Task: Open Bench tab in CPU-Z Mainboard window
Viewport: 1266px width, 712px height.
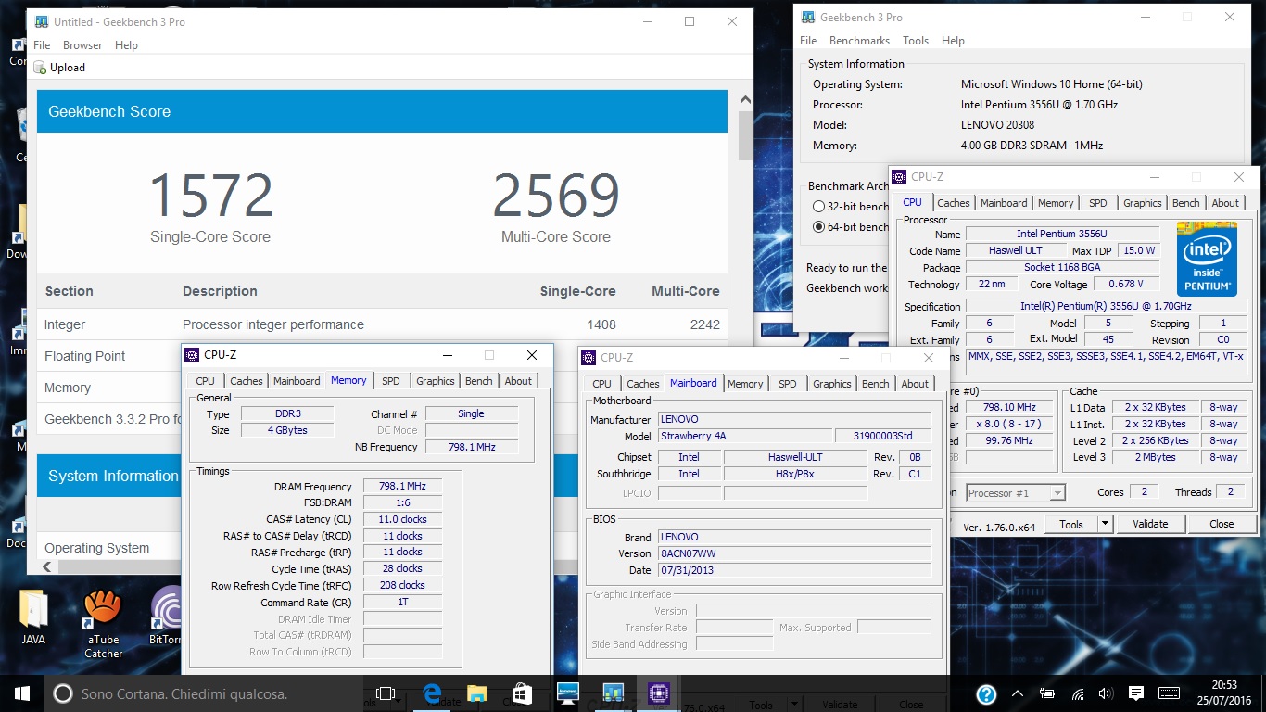Action: click(876, 384)
